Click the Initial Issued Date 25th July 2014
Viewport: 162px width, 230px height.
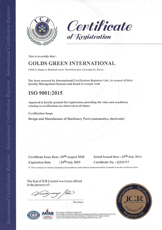coord(117,157)
